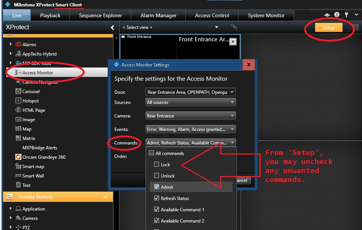Collapse the Commands dropdown
The image size is (362, 230).
coord(191,143)
